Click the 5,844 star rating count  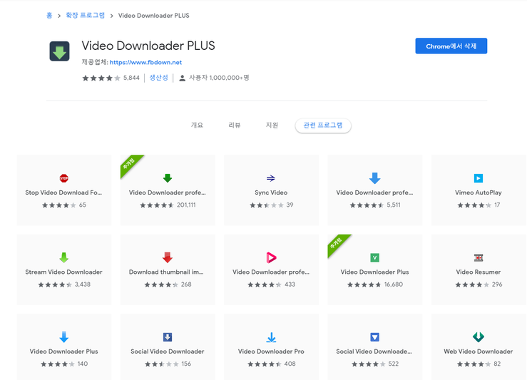pyautogui.click(x=131, y=78)
